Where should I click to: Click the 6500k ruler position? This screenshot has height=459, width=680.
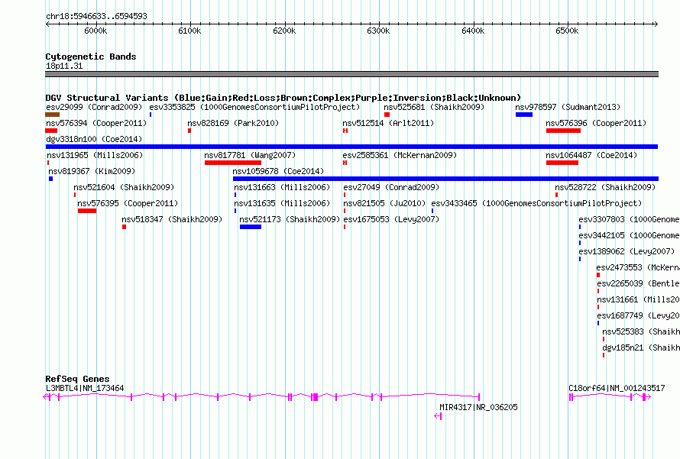[567, 31]
